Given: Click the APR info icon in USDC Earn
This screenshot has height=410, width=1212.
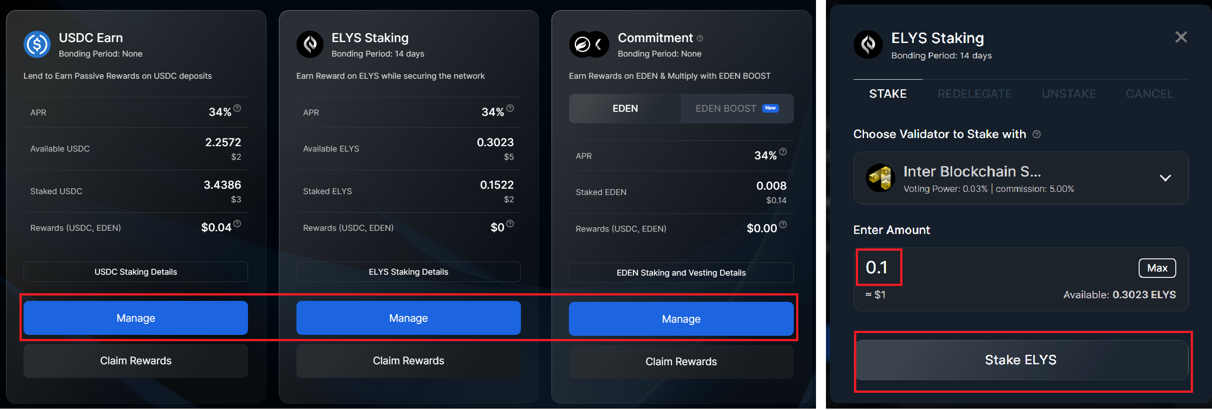Looking at the screenshot, I should 238,109.
